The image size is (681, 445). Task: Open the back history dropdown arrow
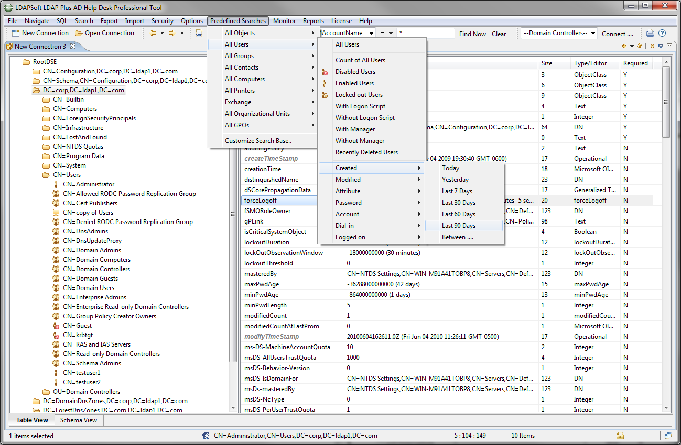click(162, 33)
